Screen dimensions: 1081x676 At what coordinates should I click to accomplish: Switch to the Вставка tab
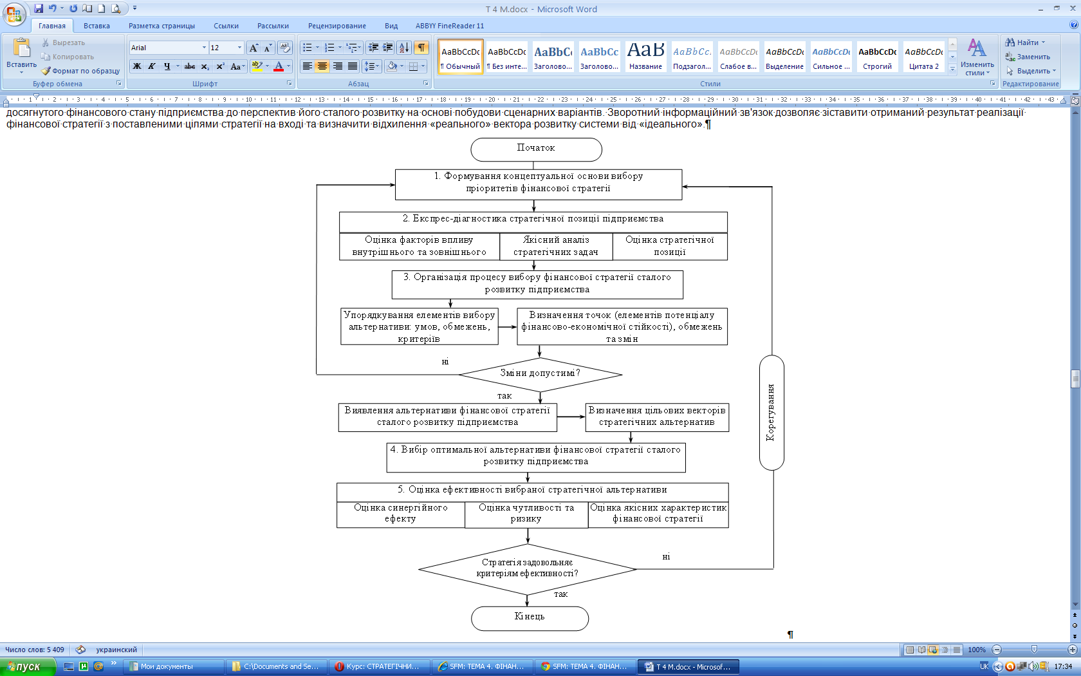[x=97, y=26]
